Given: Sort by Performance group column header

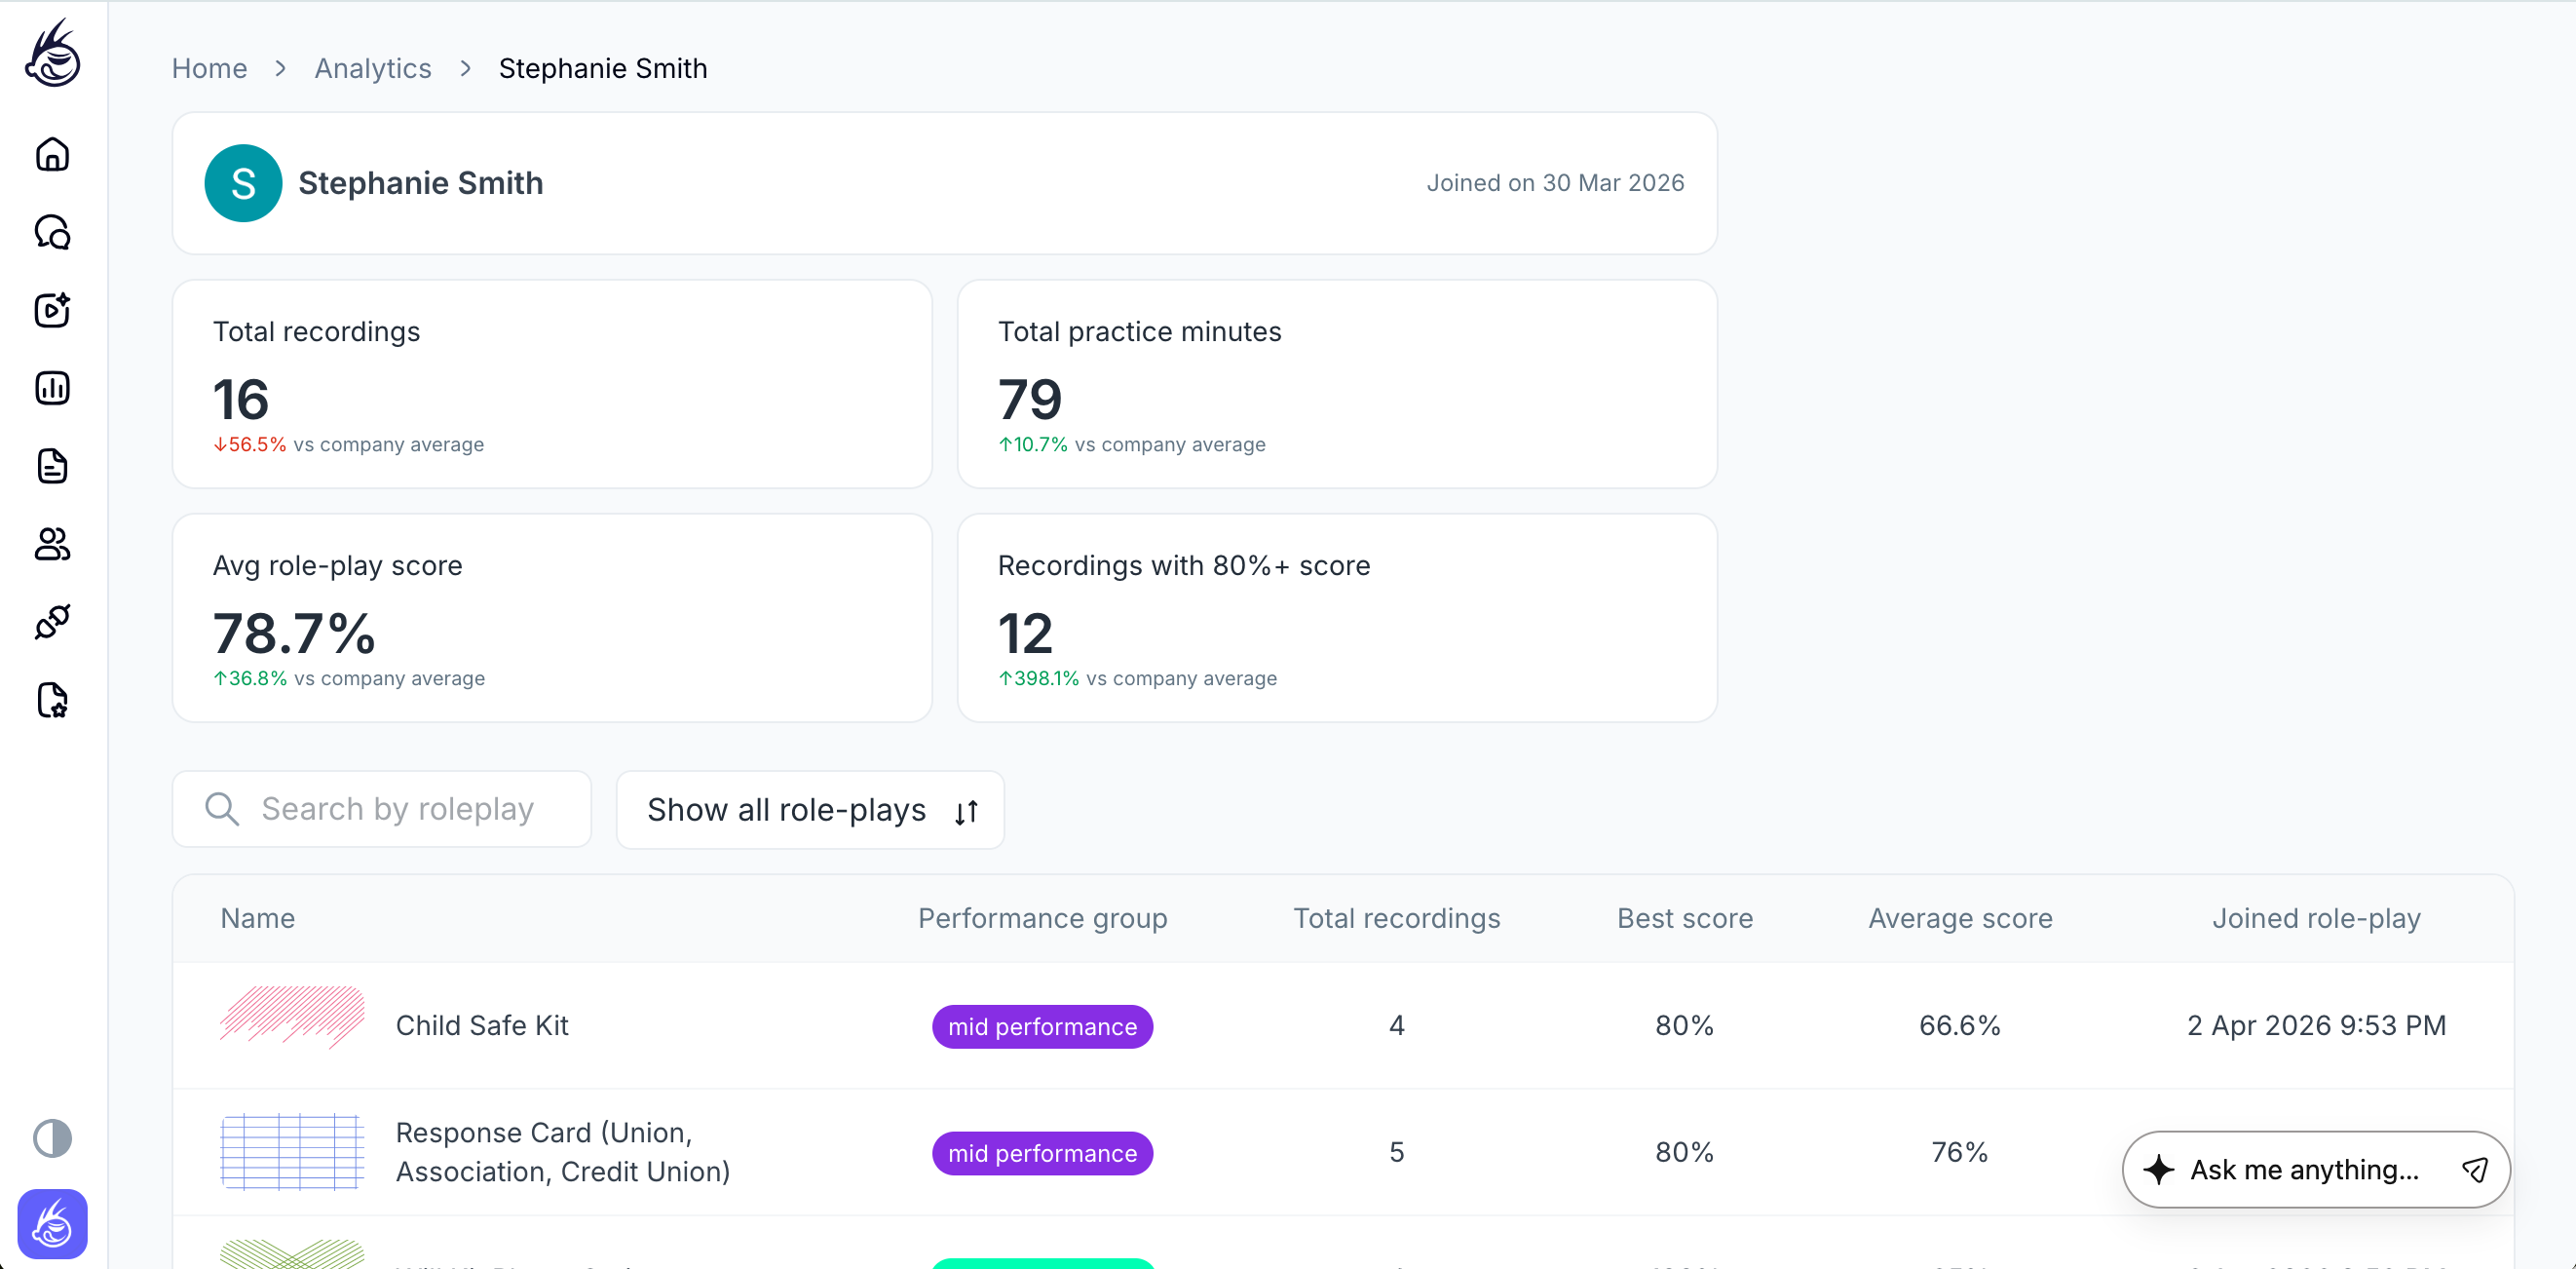Looking at the screenshot, I should coord(1042,918).
